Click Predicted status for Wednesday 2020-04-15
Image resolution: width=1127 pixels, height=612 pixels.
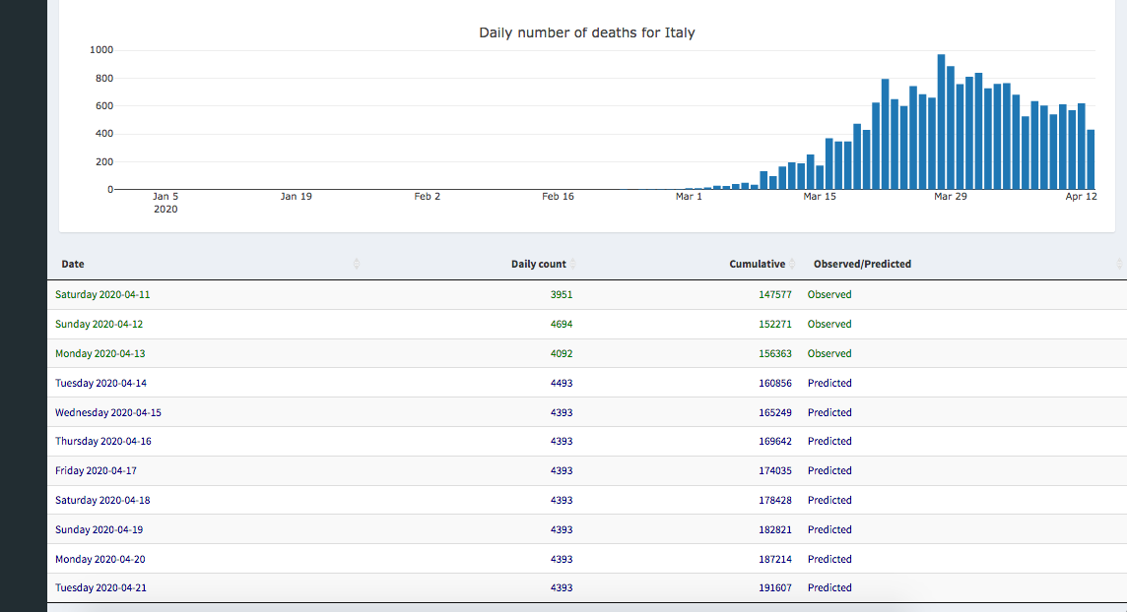(829, 412)
